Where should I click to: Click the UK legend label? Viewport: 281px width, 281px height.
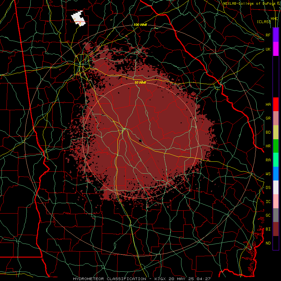tap(268, 49)
